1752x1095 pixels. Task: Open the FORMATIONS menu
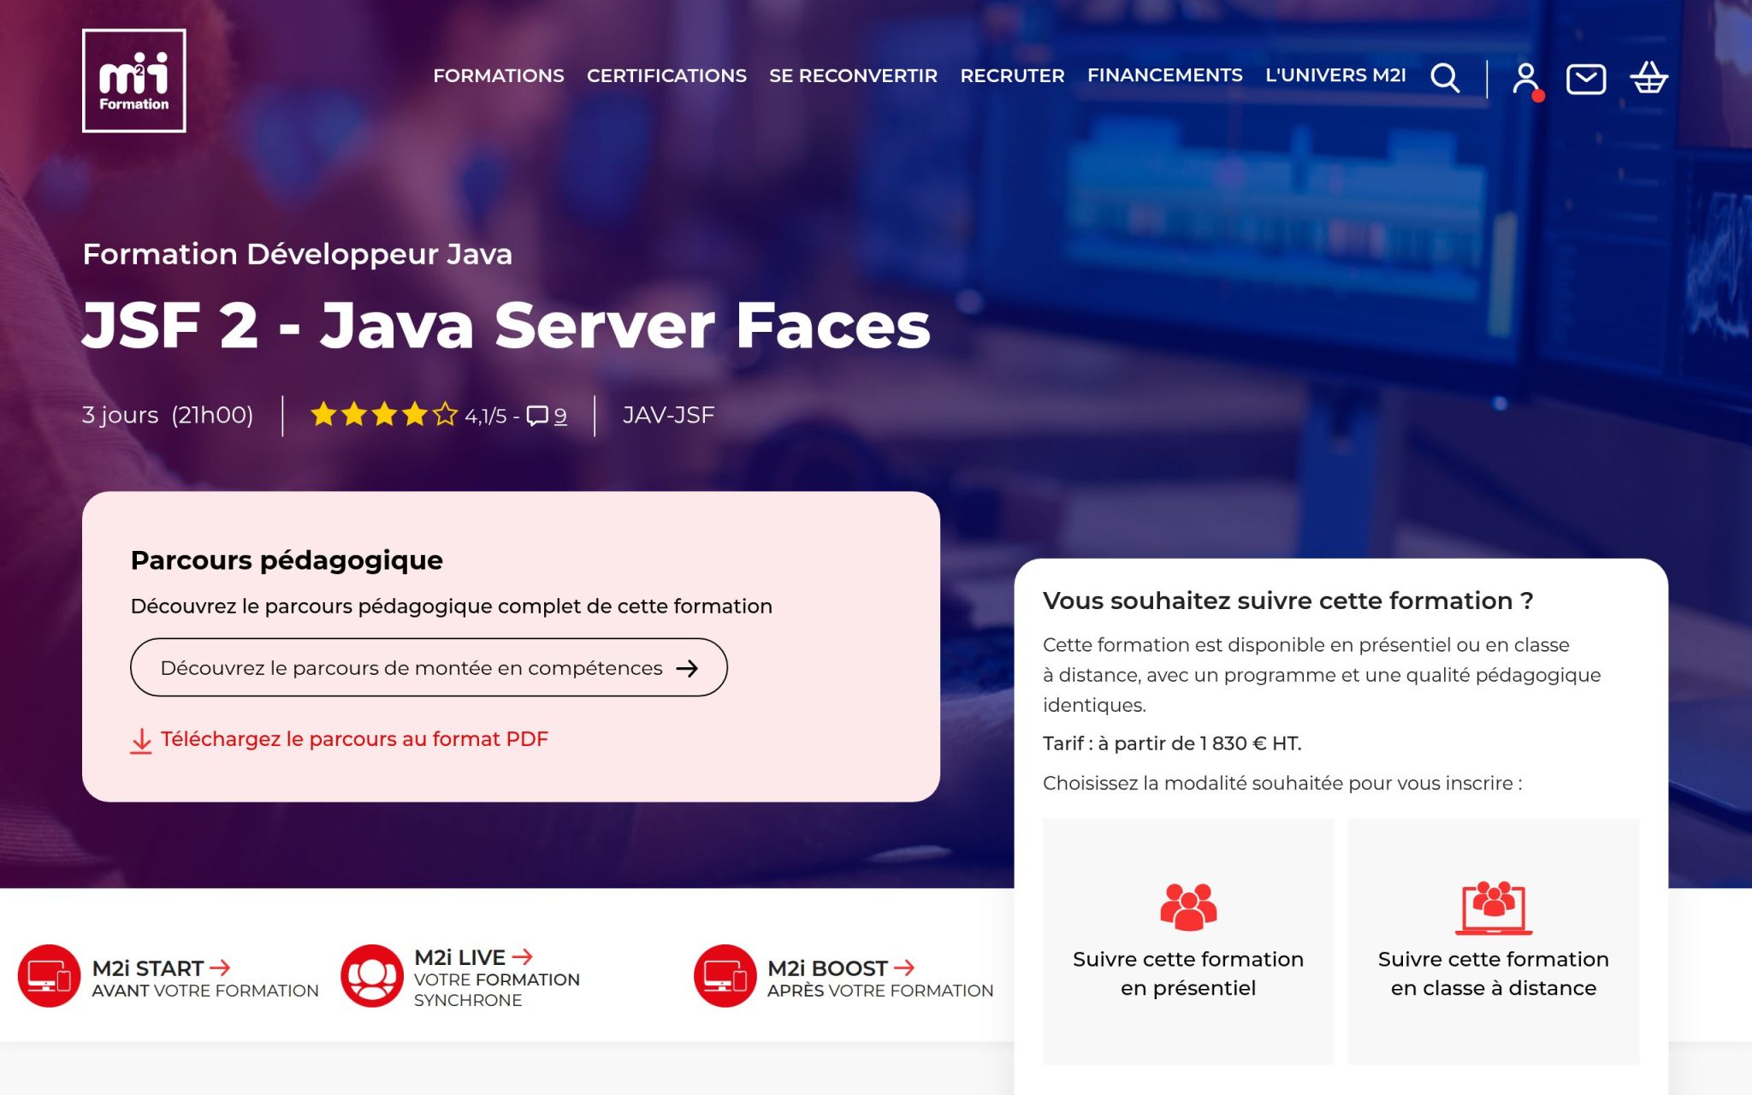[499, 75]
